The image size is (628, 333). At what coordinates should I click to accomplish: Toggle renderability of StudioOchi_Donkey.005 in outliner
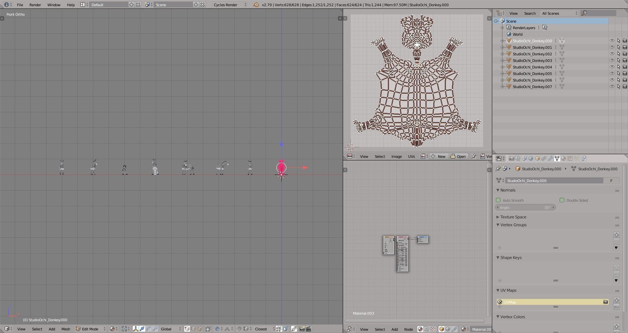point(625,74)
